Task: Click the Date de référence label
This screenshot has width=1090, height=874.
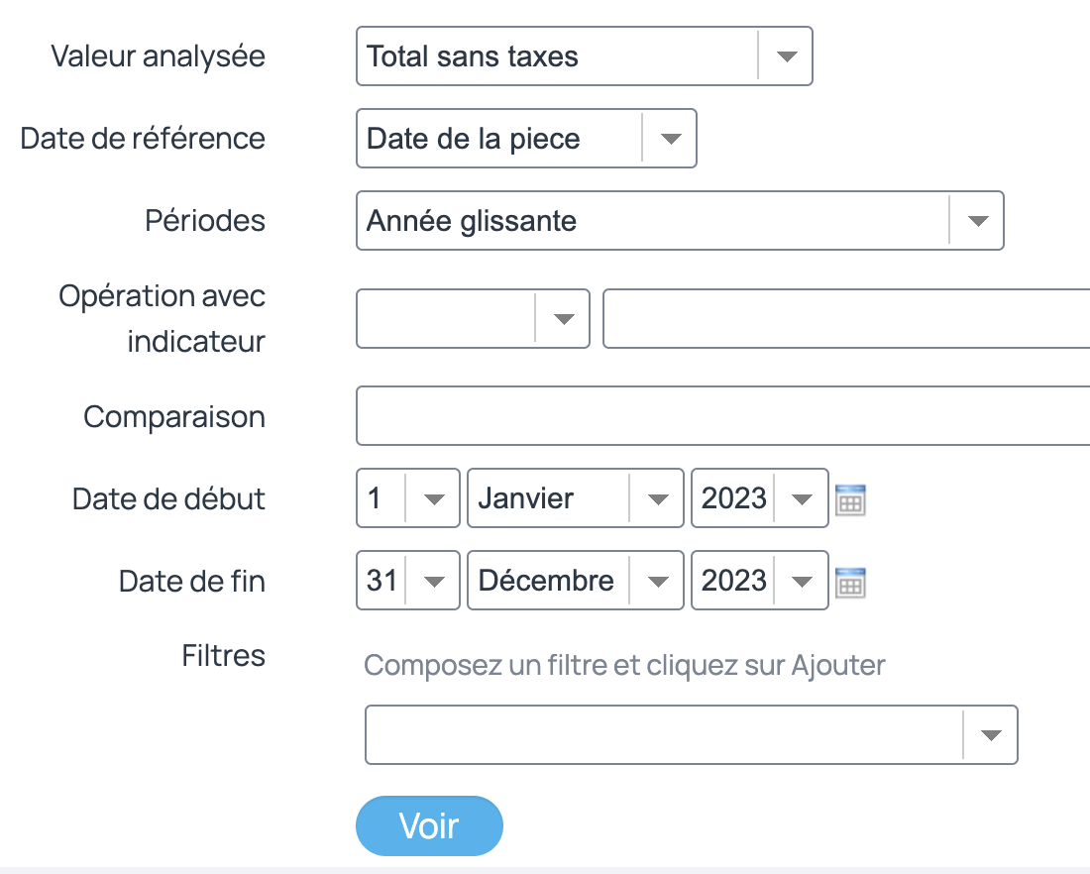Action: coord(143,139)
